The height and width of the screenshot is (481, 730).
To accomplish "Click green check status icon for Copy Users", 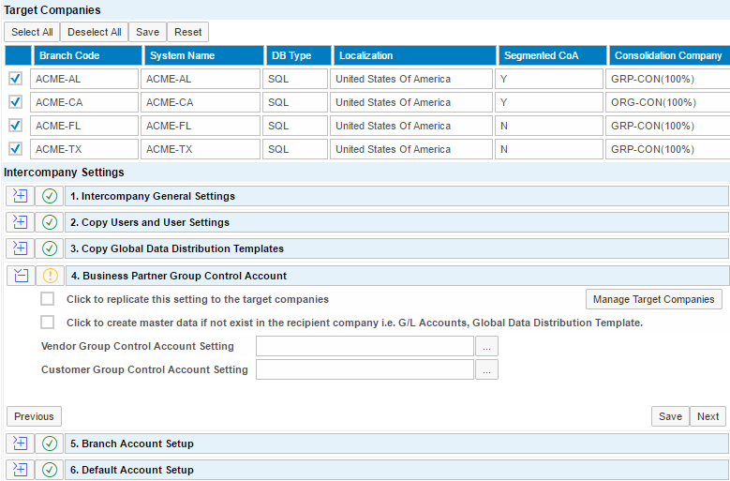I will (50, 222).
